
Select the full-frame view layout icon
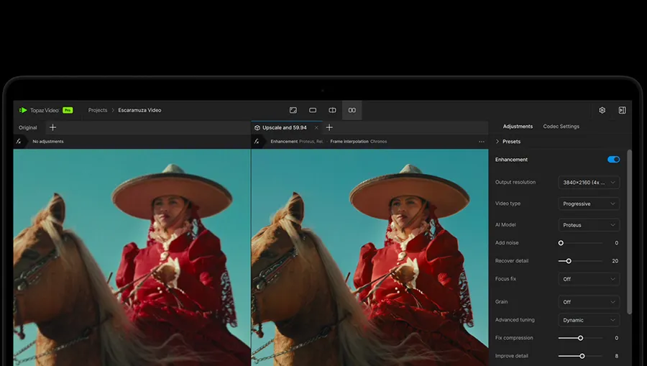tap(313, 110)
